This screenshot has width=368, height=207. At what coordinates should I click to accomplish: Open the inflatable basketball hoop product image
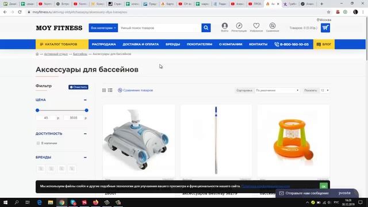click(x=293, y=141)
